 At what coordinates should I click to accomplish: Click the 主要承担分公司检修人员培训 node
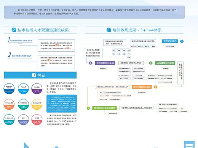131,63
